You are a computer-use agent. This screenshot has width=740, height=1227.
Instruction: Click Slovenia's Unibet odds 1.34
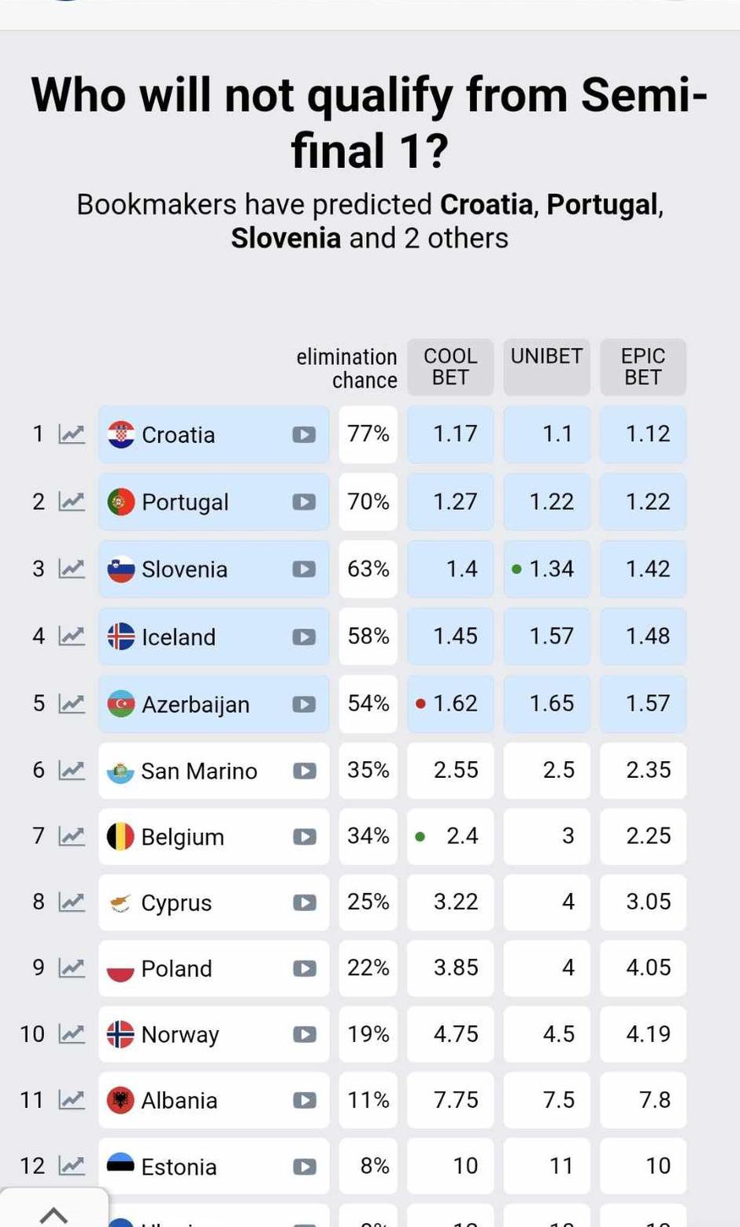point(551,569)
